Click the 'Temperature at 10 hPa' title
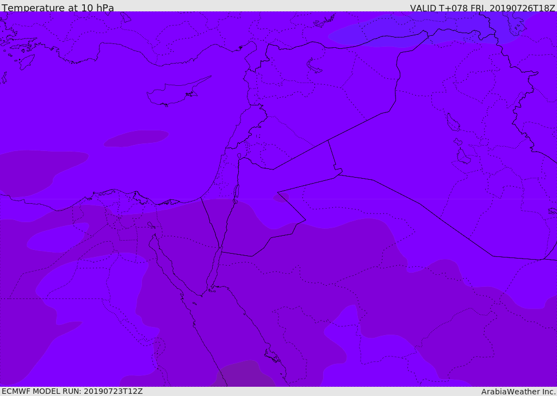The width and height of the screenshot is (557, 396). coord(58,8)
